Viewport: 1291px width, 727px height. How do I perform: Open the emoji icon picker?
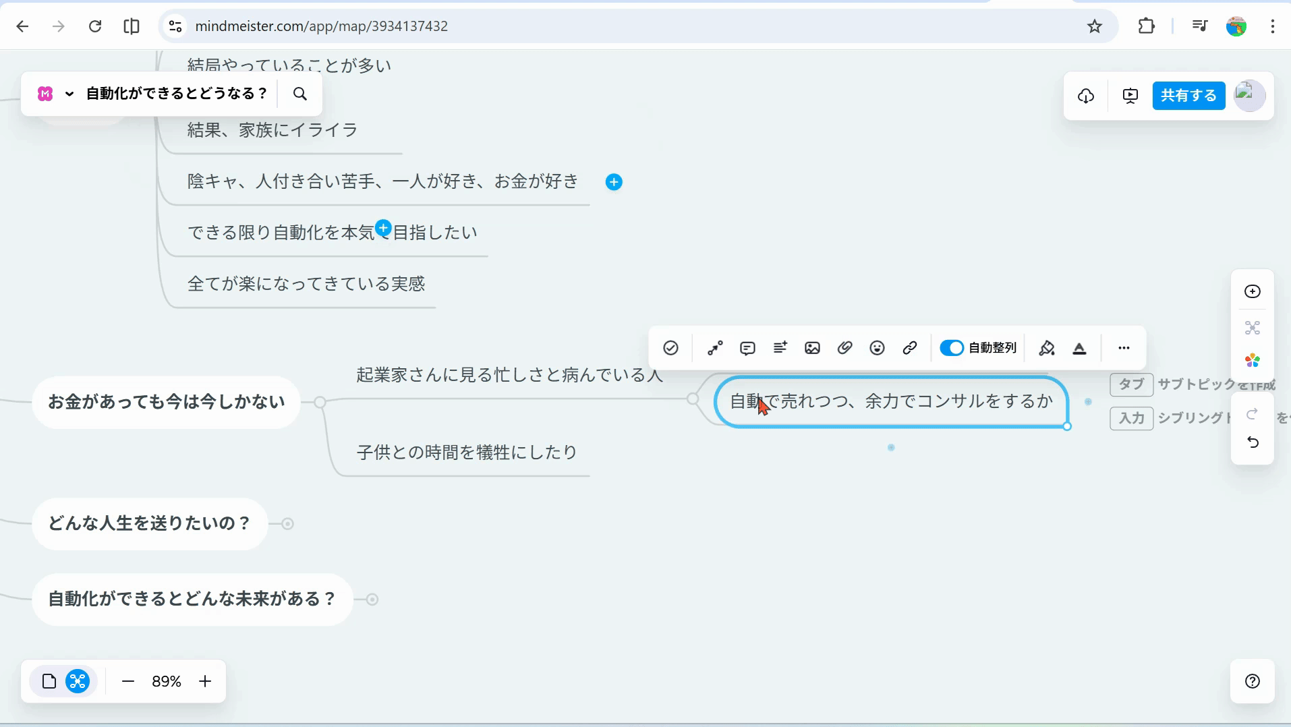click(x=877, y=348)
